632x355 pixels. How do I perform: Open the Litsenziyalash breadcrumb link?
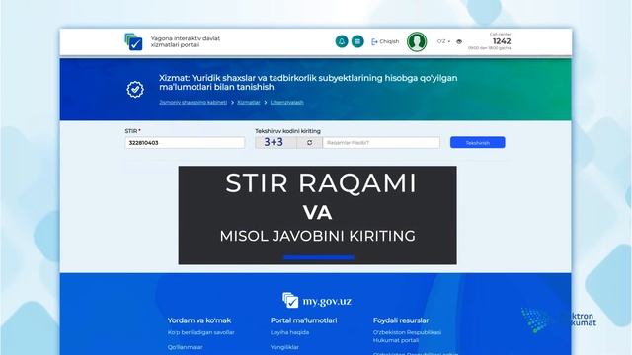coord(287,102)
